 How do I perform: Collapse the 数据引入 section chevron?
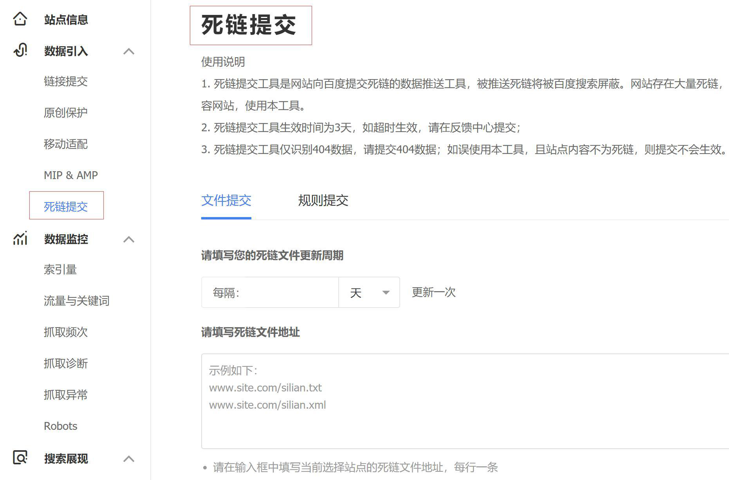129,51
